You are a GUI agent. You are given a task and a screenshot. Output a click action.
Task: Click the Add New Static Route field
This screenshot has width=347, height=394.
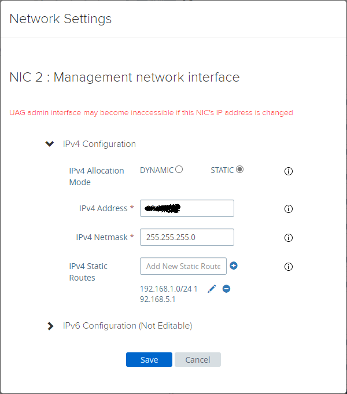183,266
